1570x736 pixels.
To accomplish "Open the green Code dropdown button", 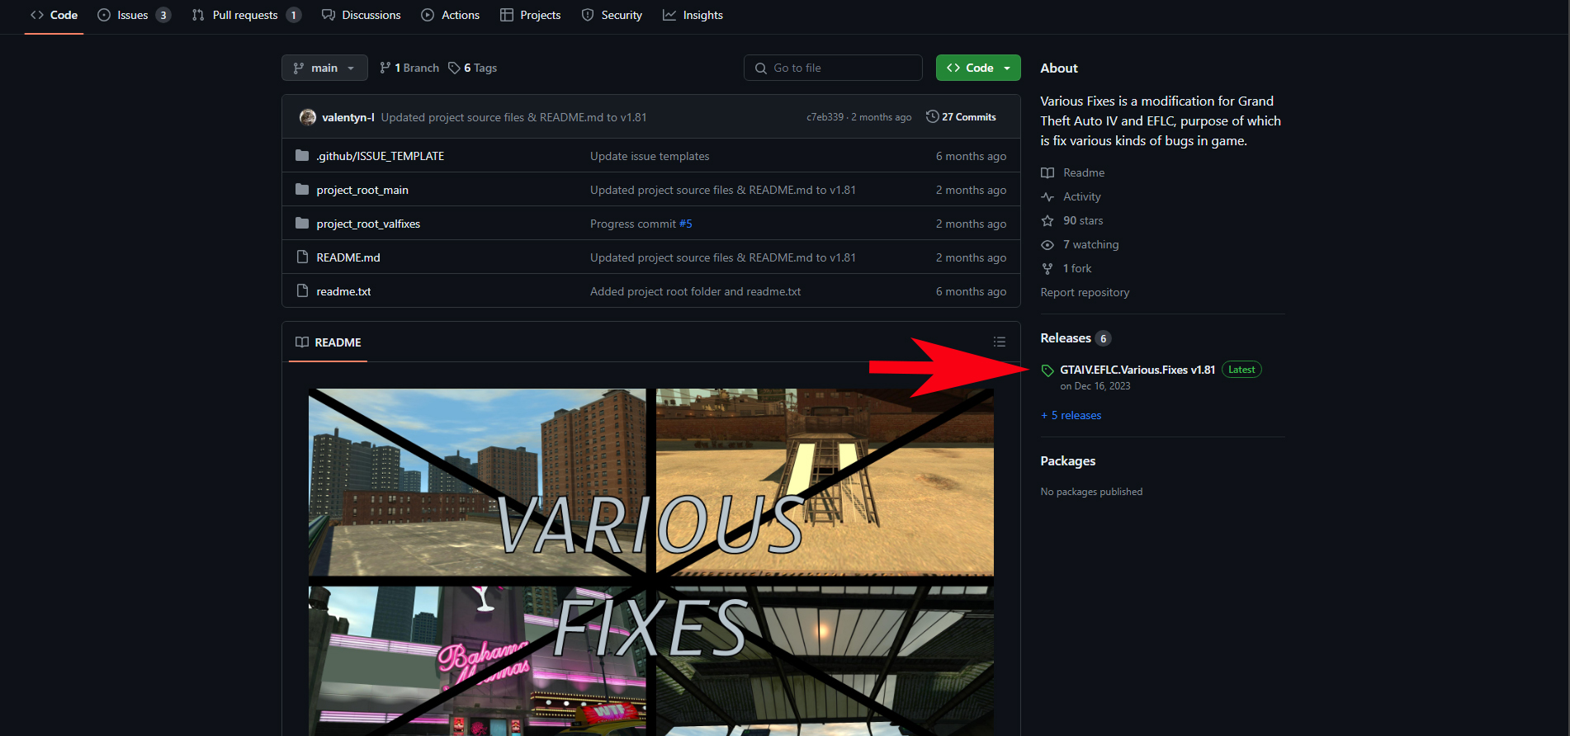I will point(978,68).
